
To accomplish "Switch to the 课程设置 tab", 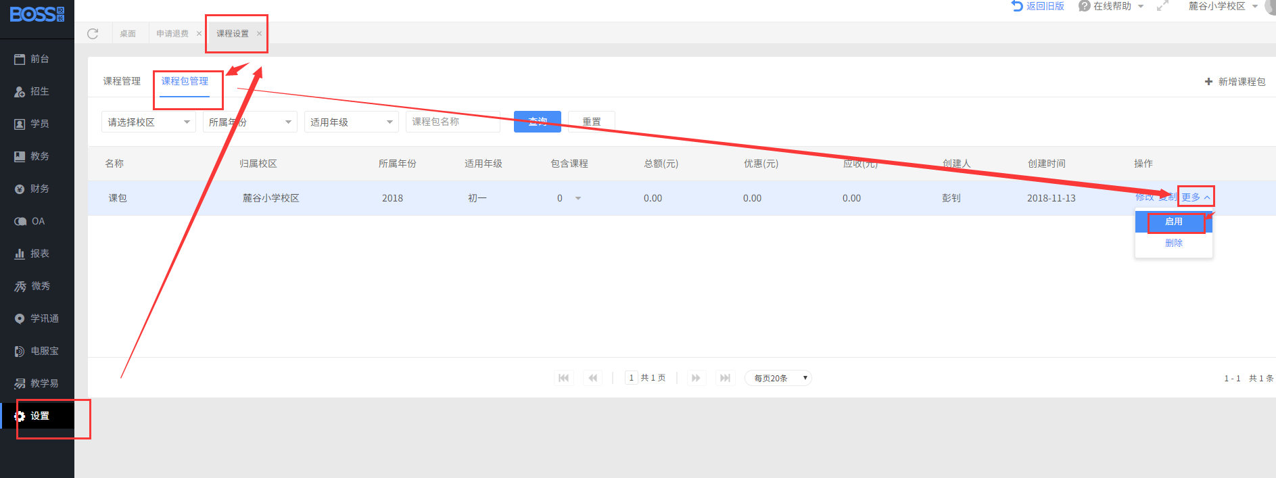I will [x=233, y=33].
